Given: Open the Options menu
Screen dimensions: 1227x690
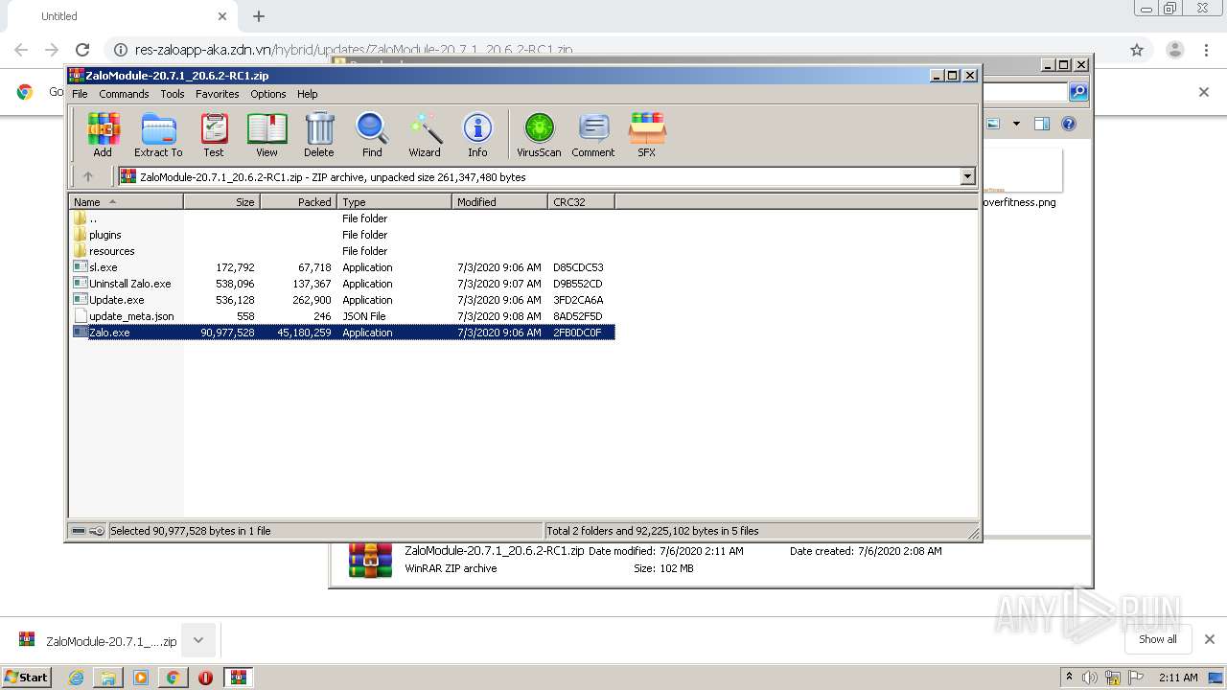Looking at the screenshot, I should click(268, 94).
